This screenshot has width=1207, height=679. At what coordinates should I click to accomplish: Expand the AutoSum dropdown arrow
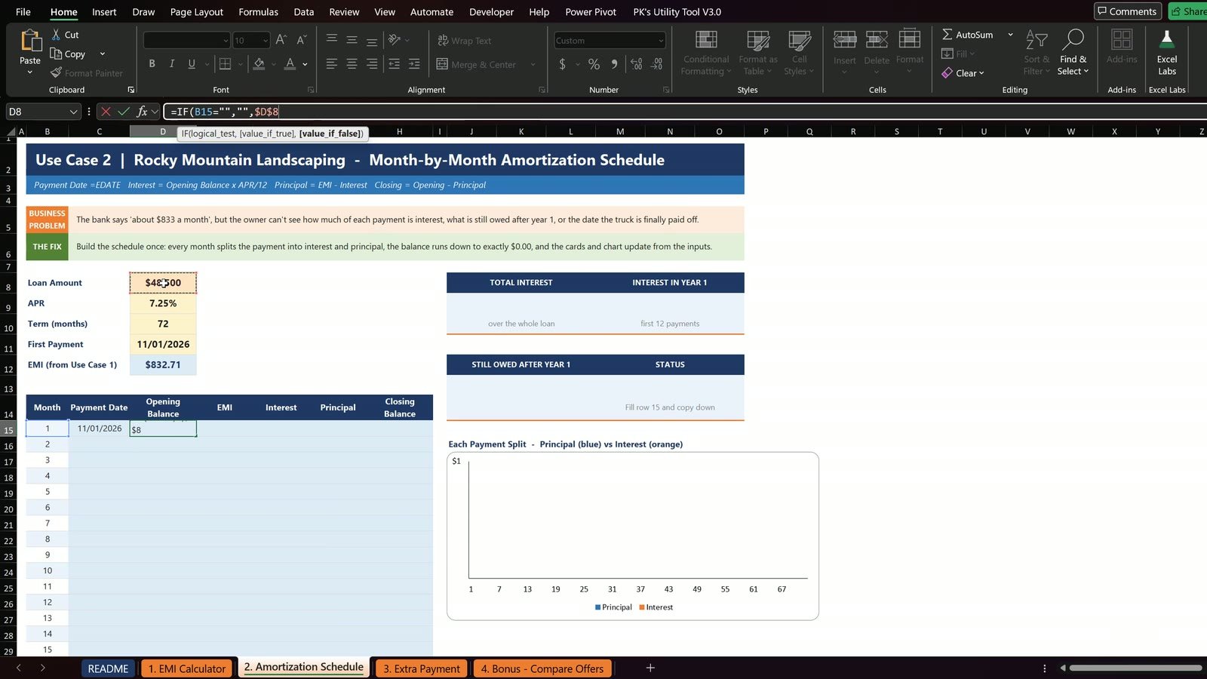[1010, 35]
